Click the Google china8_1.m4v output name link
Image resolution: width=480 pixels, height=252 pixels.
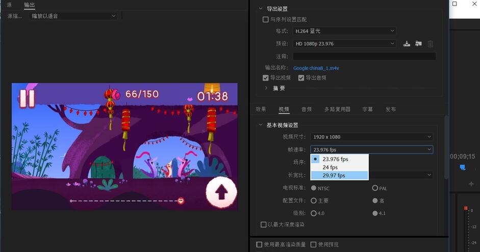point(316,68)
